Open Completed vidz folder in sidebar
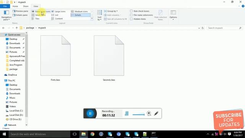This screenshot has width=245, height=138. click(x=15, y=61)
